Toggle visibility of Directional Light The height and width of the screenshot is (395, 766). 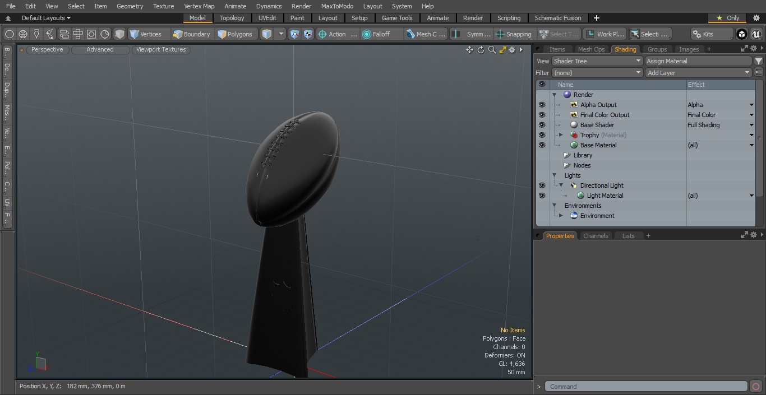click(542, 185)
